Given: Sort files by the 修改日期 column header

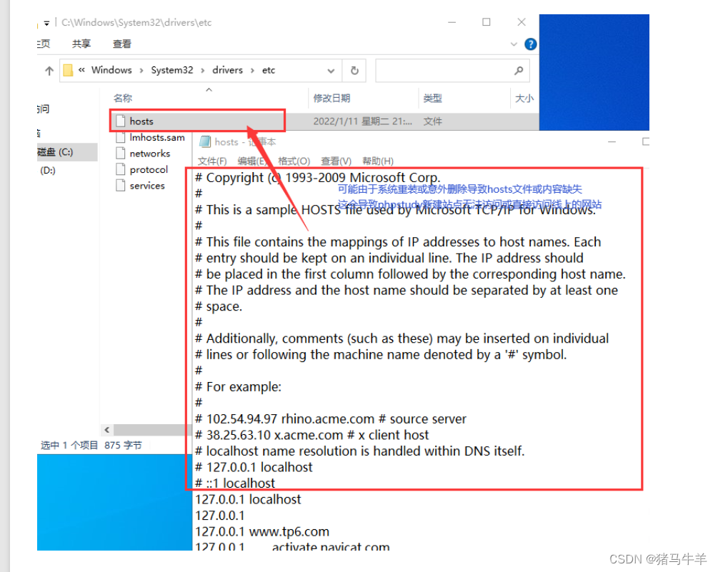Looking at the screenshot, I should [x=331, y=98].
